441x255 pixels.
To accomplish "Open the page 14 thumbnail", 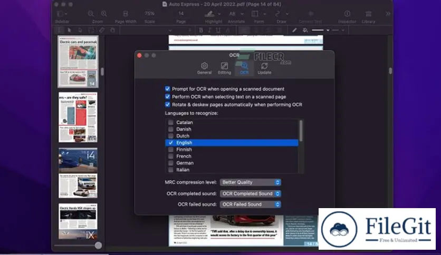I will pos(78,62).
